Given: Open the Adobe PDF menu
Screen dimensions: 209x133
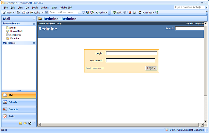Looking at the screenshot, I should click(x=66, y=7).
